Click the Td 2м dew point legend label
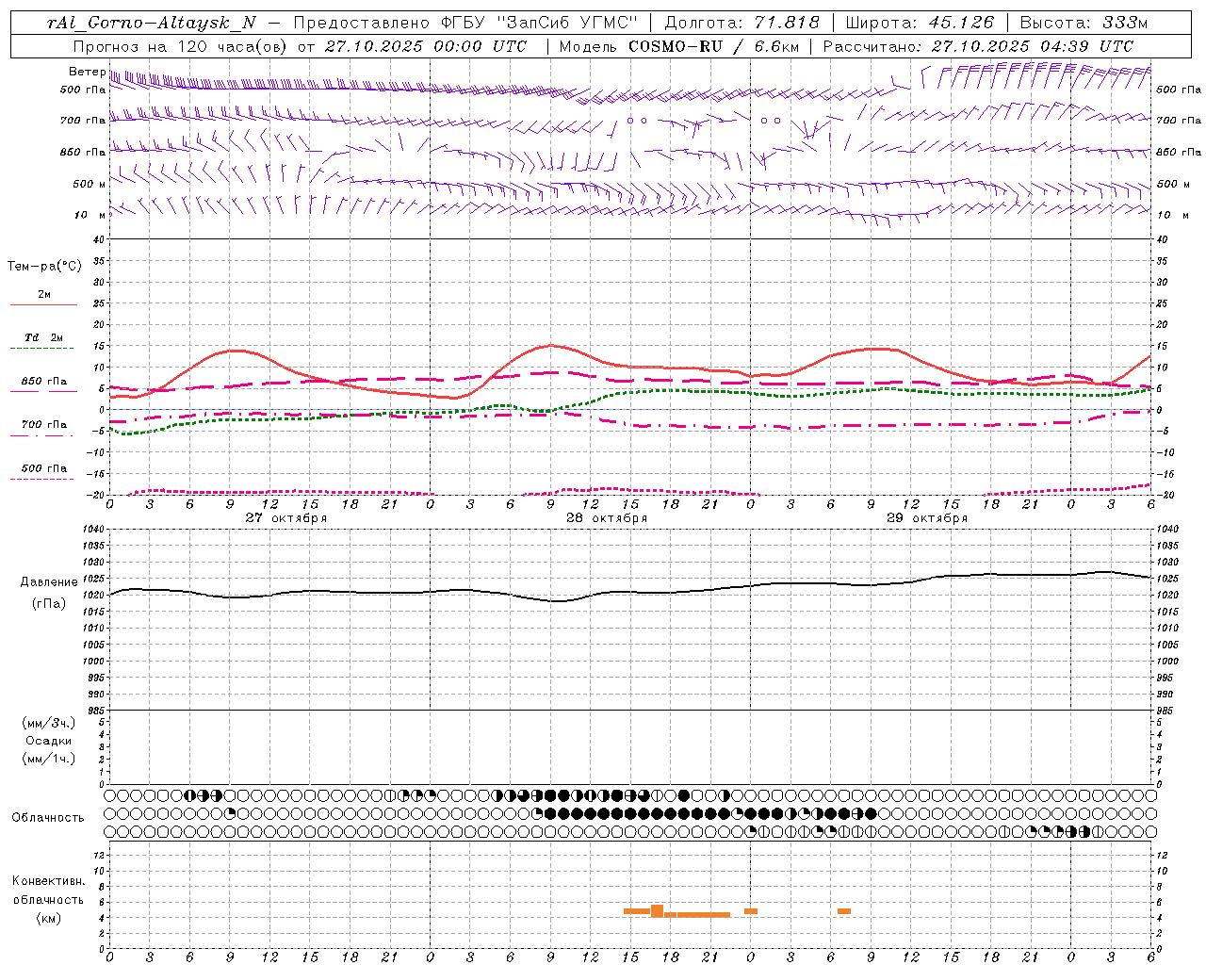The height and width of the screenshot is (965, 1206). click(x=43, y=337)
